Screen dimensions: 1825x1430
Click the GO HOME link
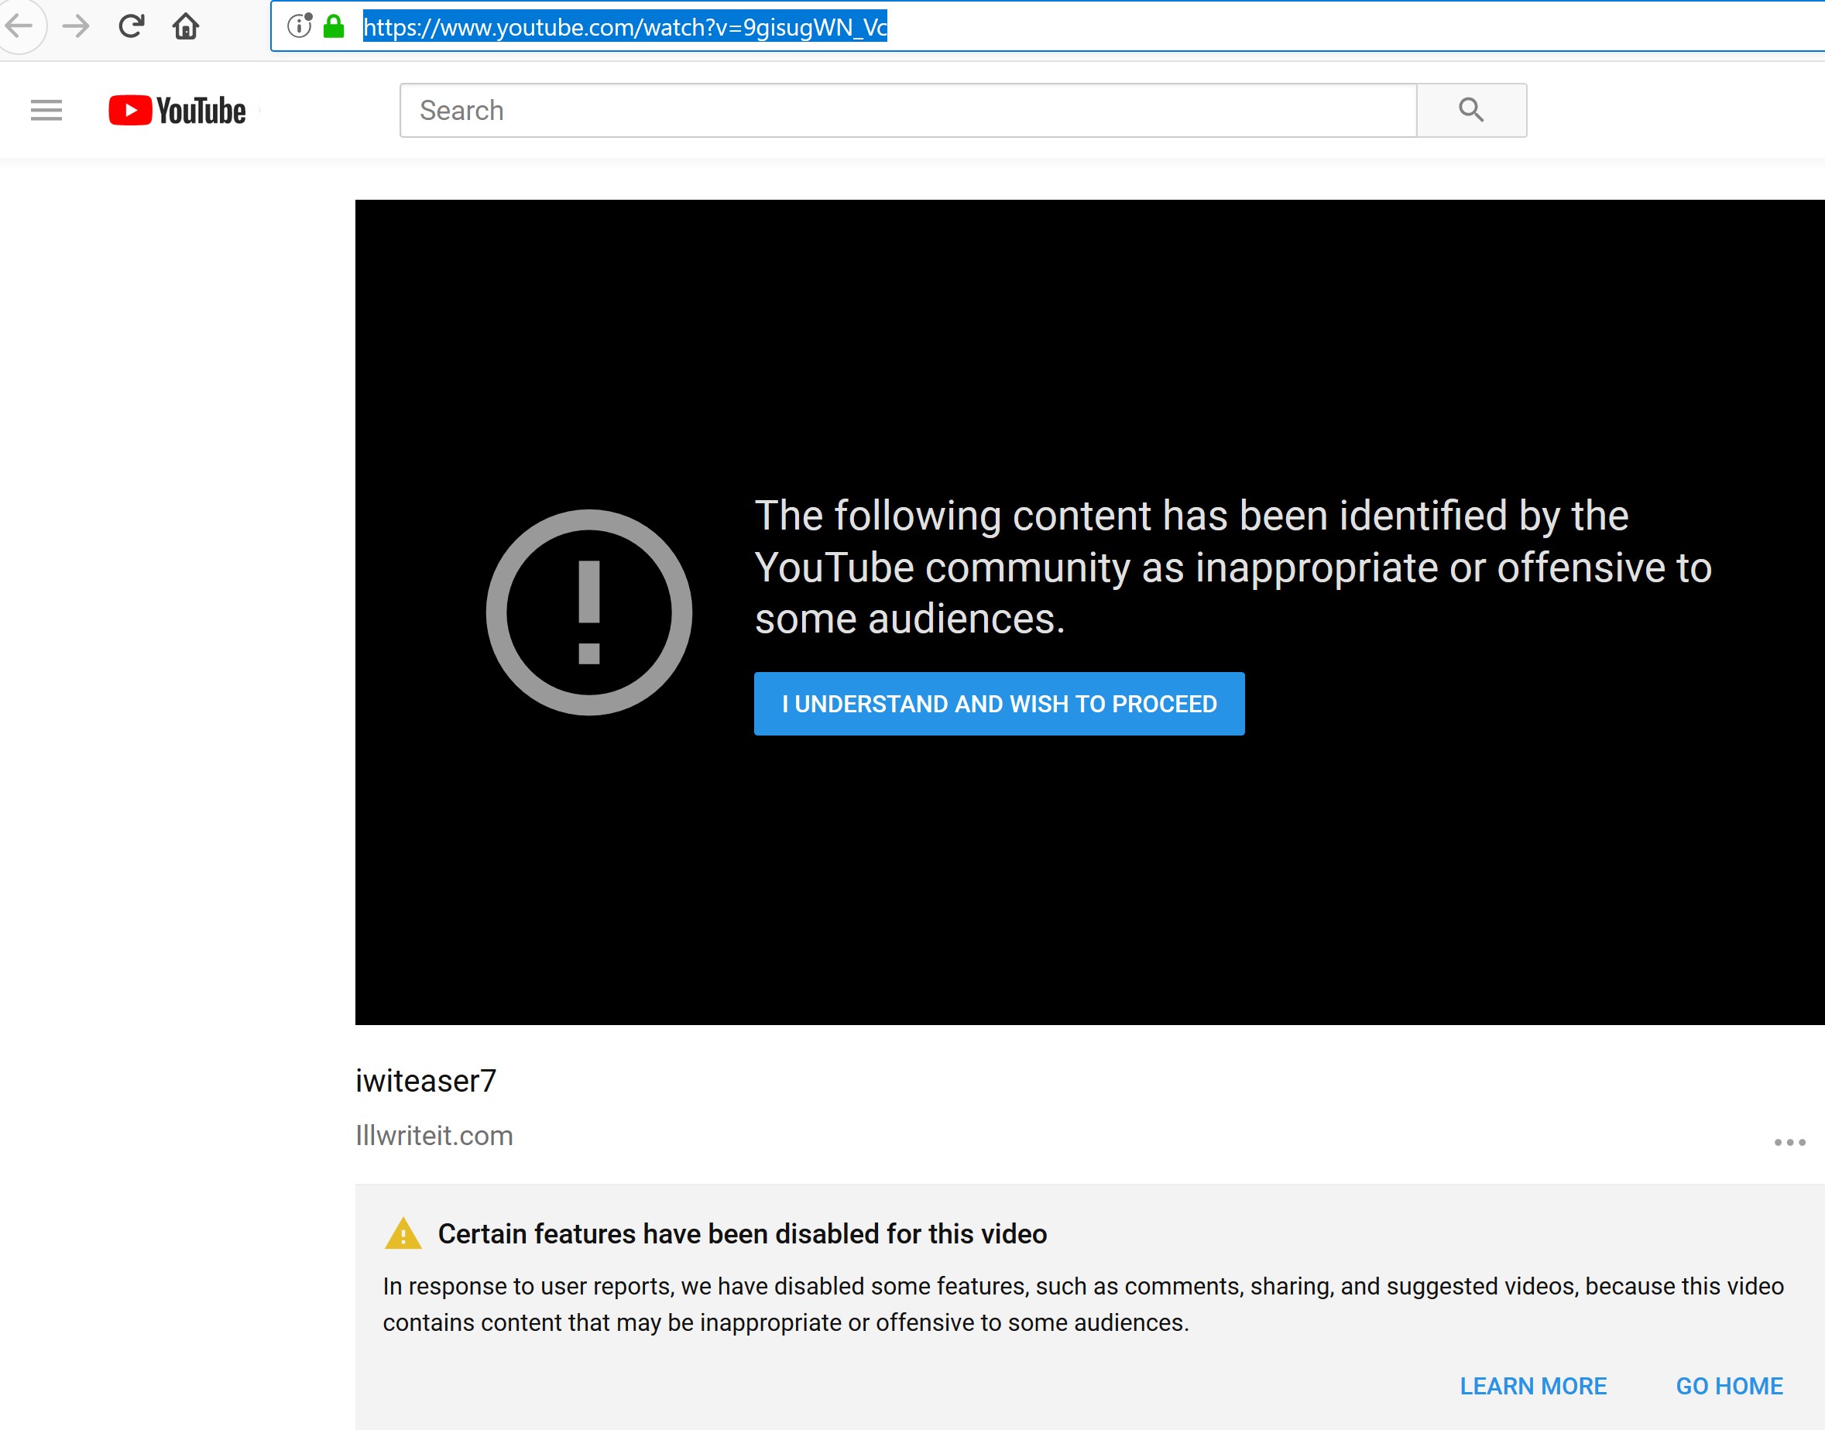(x=1729, y=1386)
